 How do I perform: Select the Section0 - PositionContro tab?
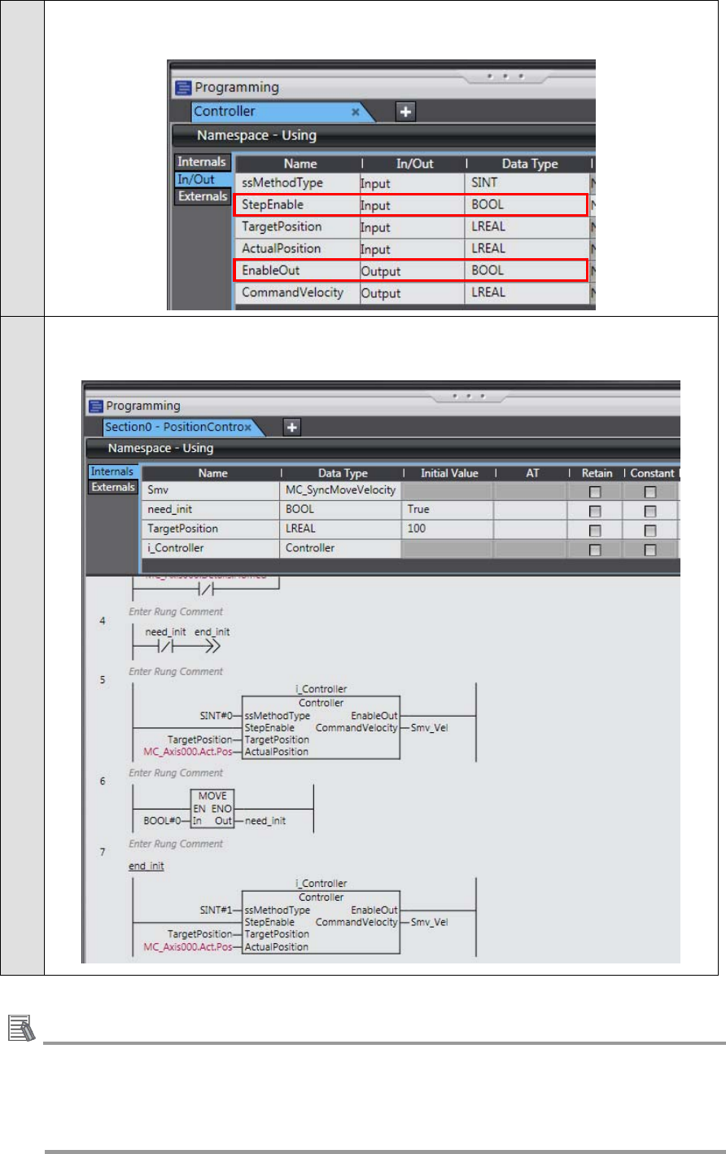click(173, 427)
